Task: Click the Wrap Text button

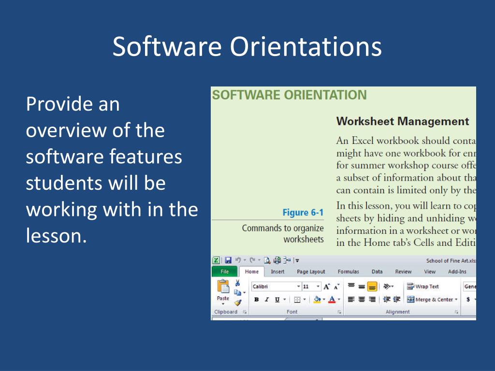Action: point(422,286)
